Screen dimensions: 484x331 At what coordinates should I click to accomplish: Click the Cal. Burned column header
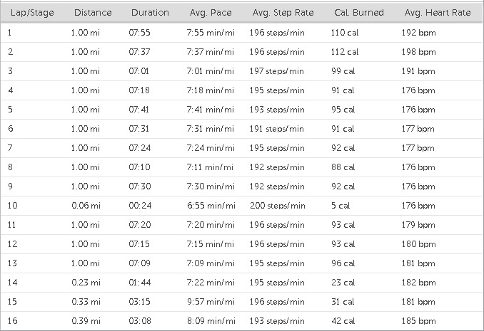[358, 13]
